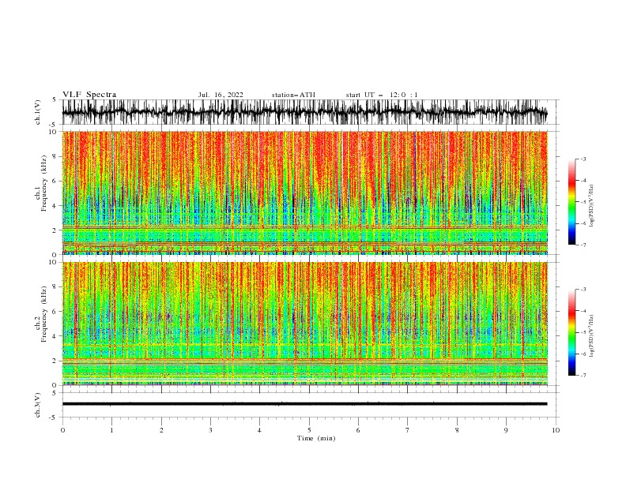Click the ch.2 PSD color bar

pos(571,332)
